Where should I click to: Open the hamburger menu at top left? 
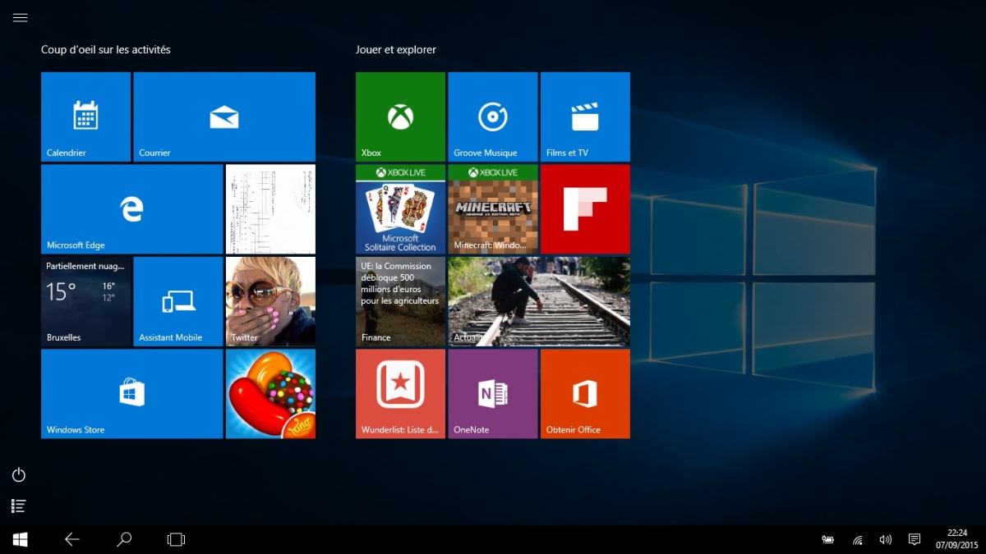20,17
